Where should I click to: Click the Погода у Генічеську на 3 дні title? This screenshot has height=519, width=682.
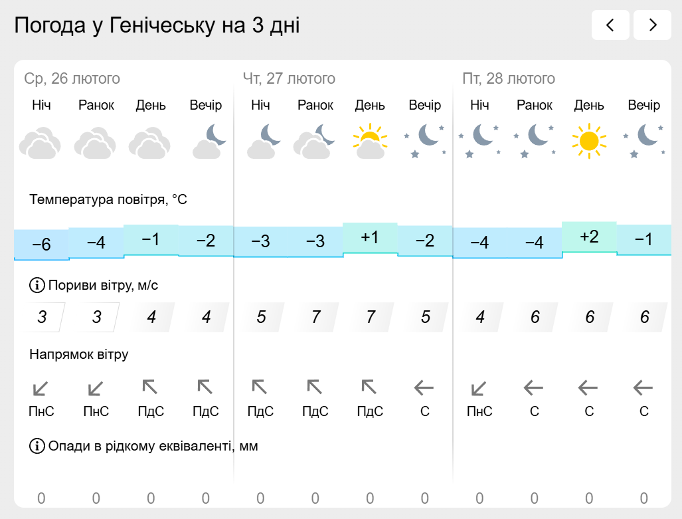[x=157, y=25]
